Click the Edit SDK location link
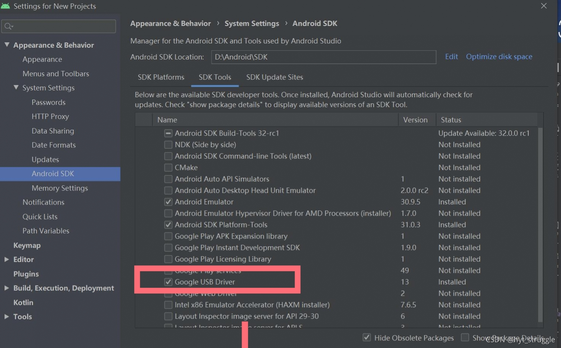561x348 pixels. click(x=451, y=56)
